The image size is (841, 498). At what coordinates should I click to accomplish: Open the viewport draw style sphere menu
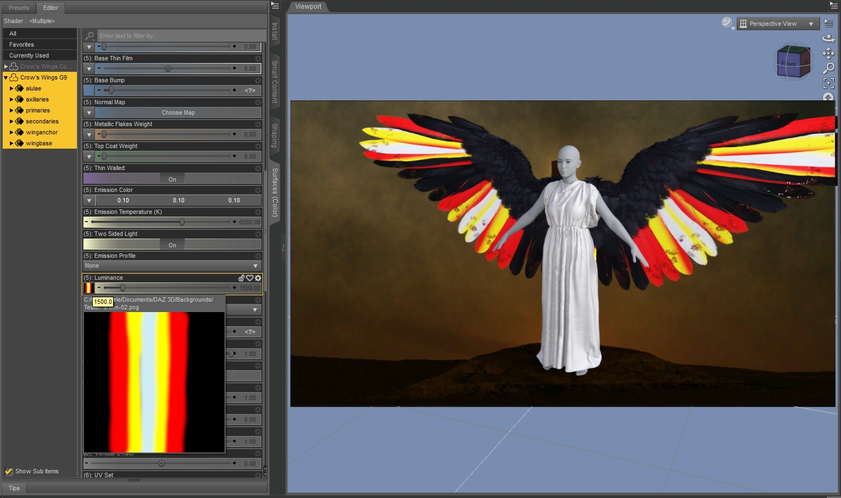click(x=728, y=23)
